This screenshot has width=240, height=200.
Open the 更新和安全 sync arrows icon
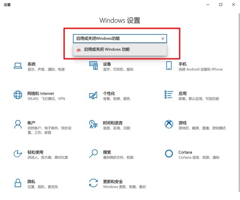[x=93, y=183]
